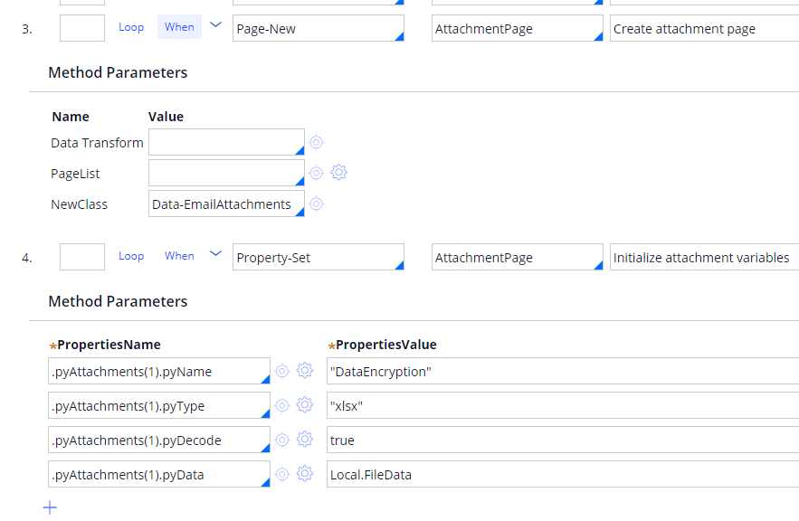Screen dimensions: 799x521
Task: Click the Property-Set method field
Action: pos(317,258)
